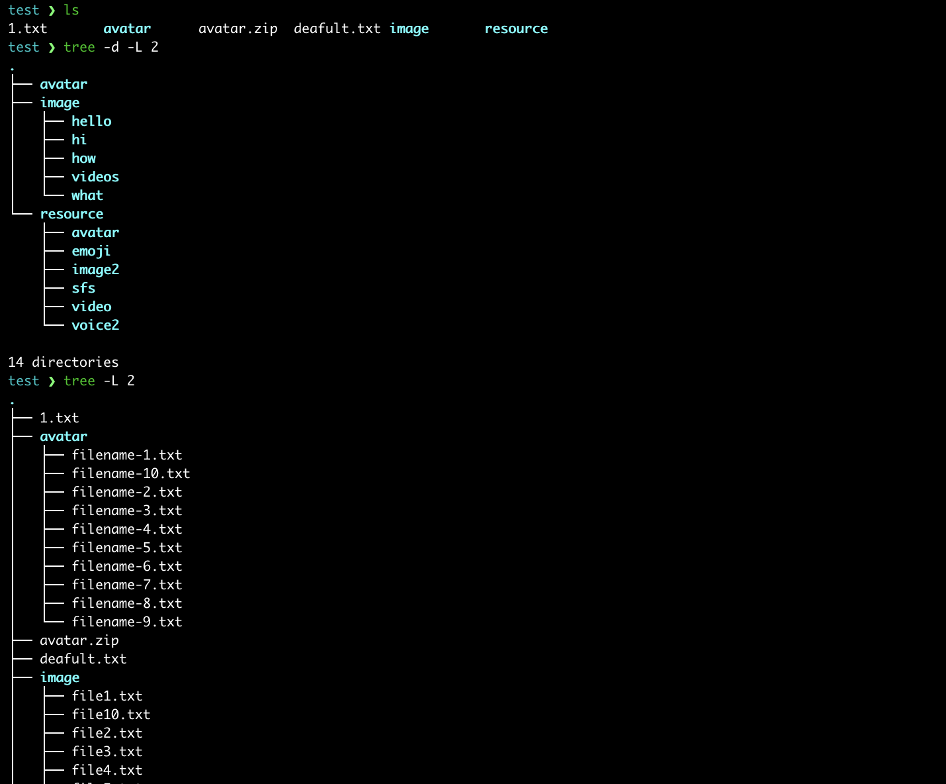The height and width of the screenshot is (784, 946).
Task: Select the 'emoji' directory under resource
Action: click(x=91, y=251)
